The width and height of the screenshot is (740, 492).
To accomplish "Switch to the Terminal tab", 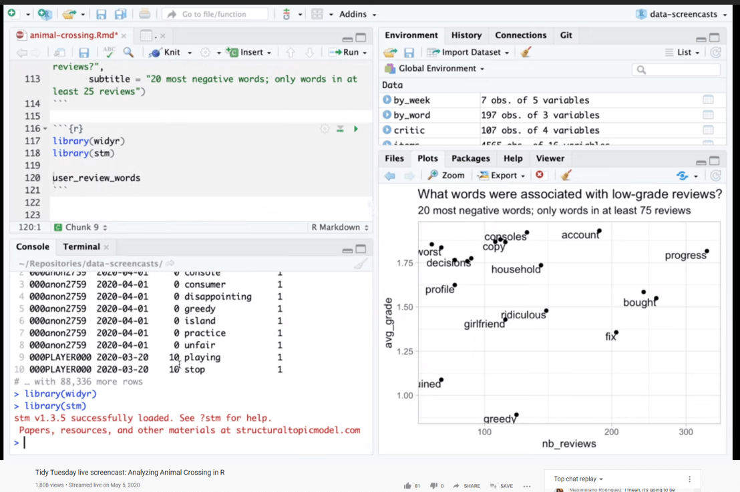I will [x=81, y=246].
